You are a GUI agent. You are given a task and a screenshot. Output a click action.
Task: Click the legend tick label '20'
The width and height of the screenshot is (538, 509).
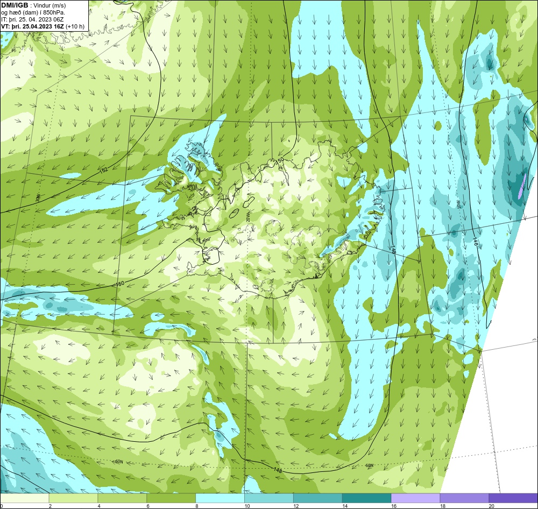point(492,506)
